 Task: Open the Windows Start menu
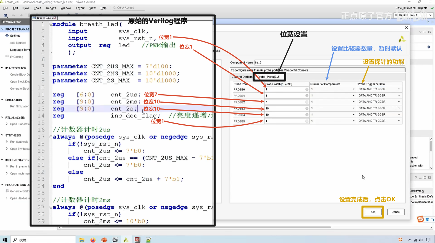pyautogui.click(x=5, y=240)
